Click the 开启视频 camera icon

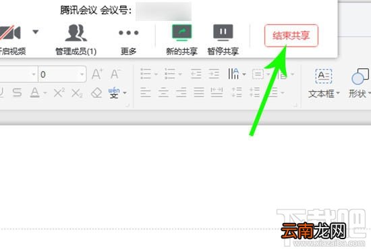pos(10,32)
